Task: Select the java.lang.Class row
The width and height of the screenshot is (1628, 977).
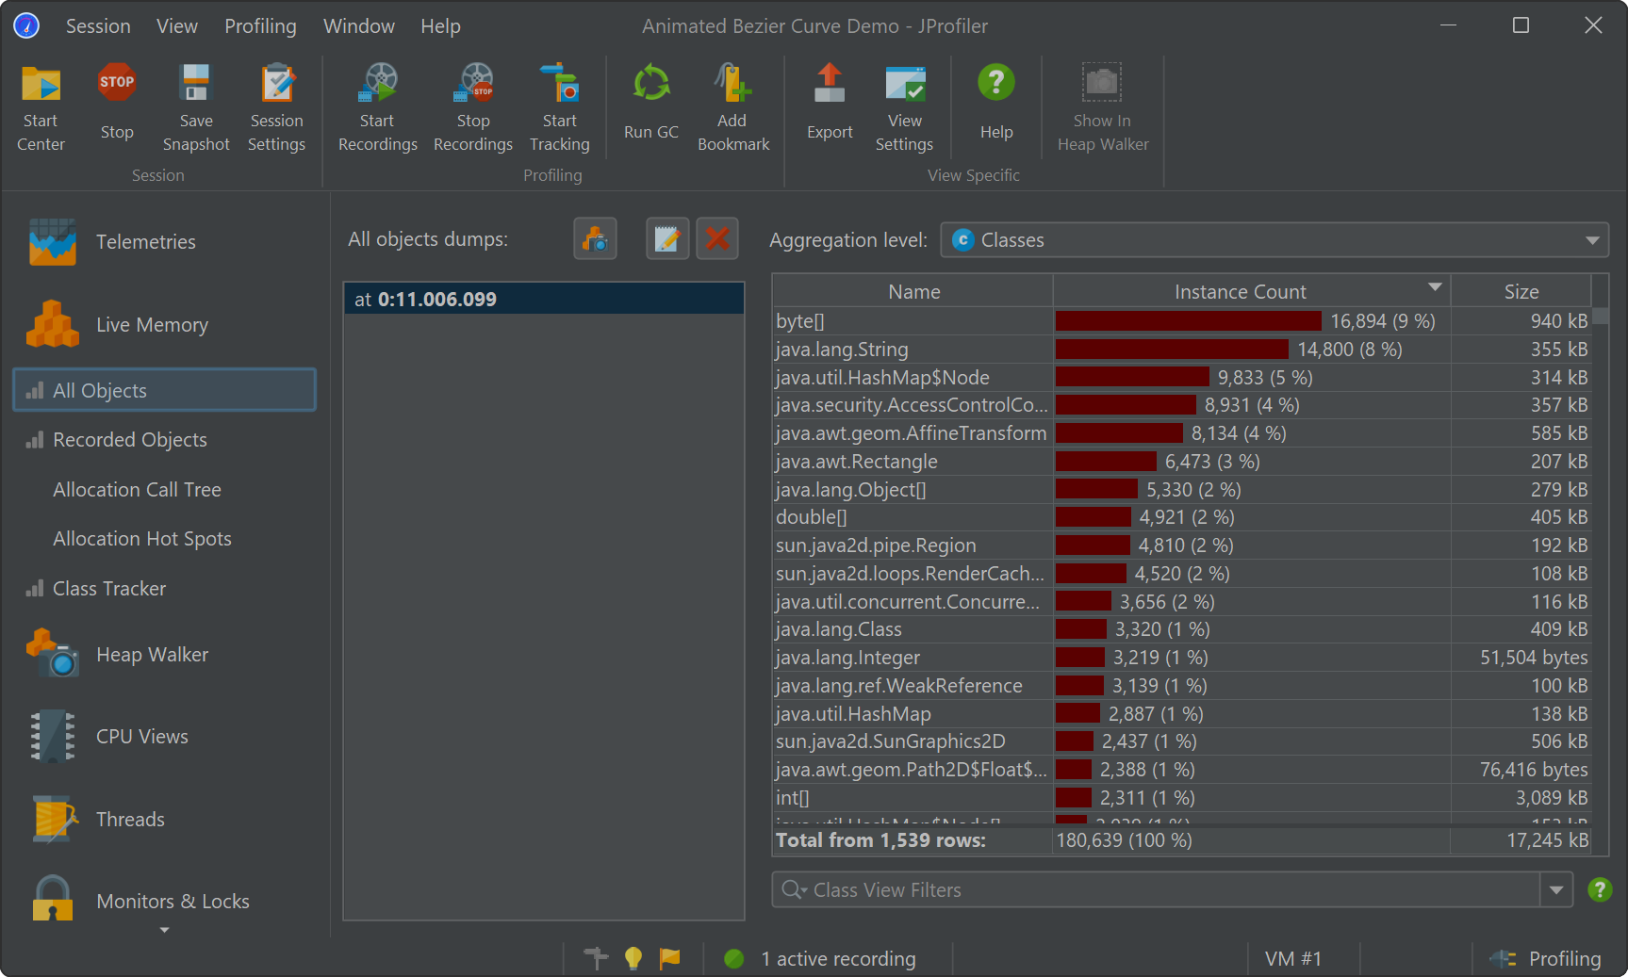Action: click(x=1182, y=629)
